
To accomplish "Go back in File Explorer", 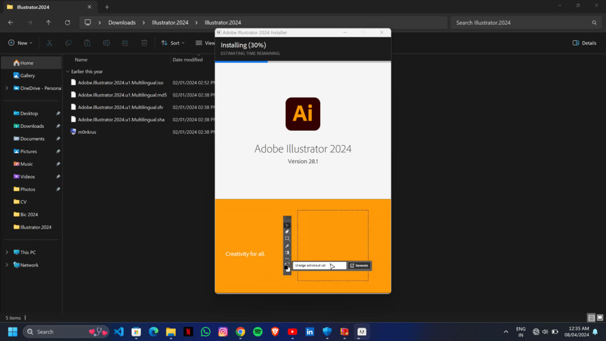I will coord(11,22).
